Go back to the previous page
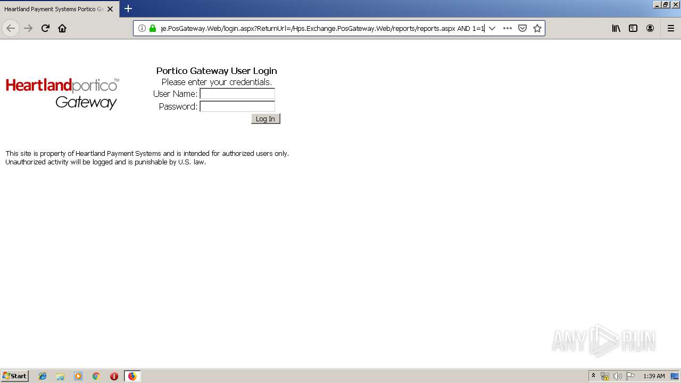The image size is (681, 383). 11,28
